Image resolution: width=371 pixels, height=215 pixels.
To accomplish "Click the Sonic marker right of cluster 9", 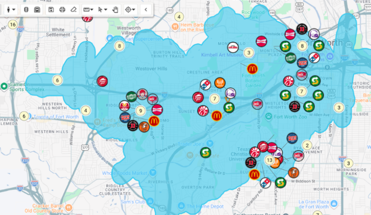I will click(157, 110).
